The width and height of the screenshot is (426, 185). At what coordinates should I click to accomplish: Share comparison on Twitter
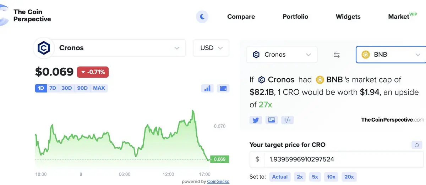click(256, 120)
